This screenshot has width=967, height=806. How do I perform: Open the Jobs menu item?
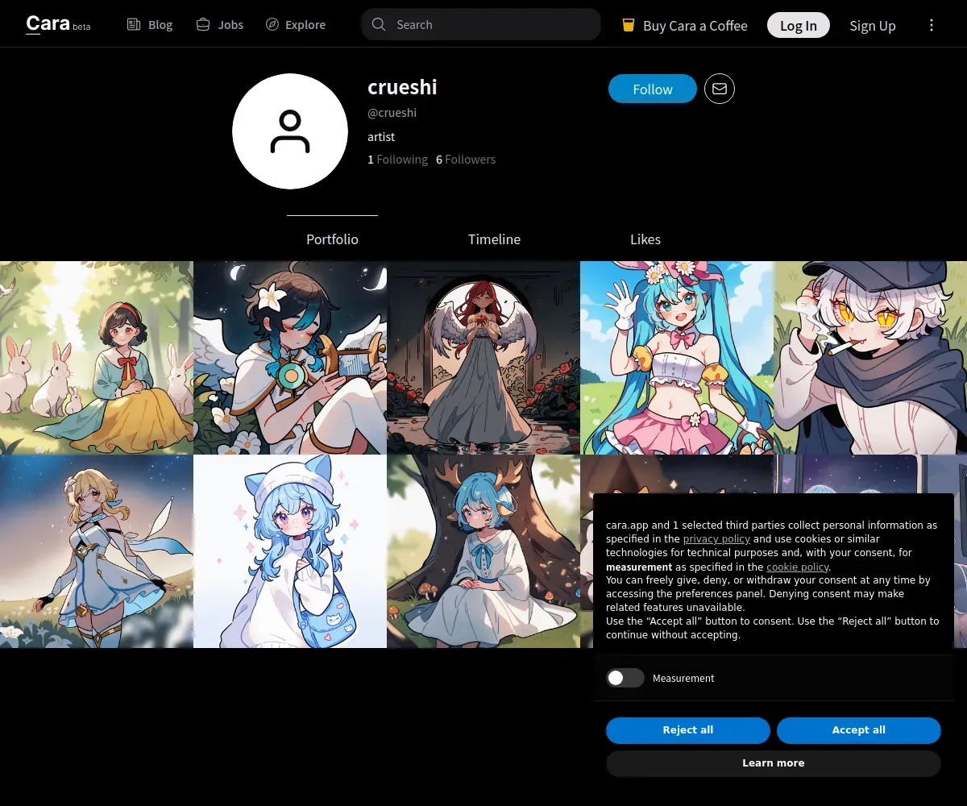click(220, 24)
